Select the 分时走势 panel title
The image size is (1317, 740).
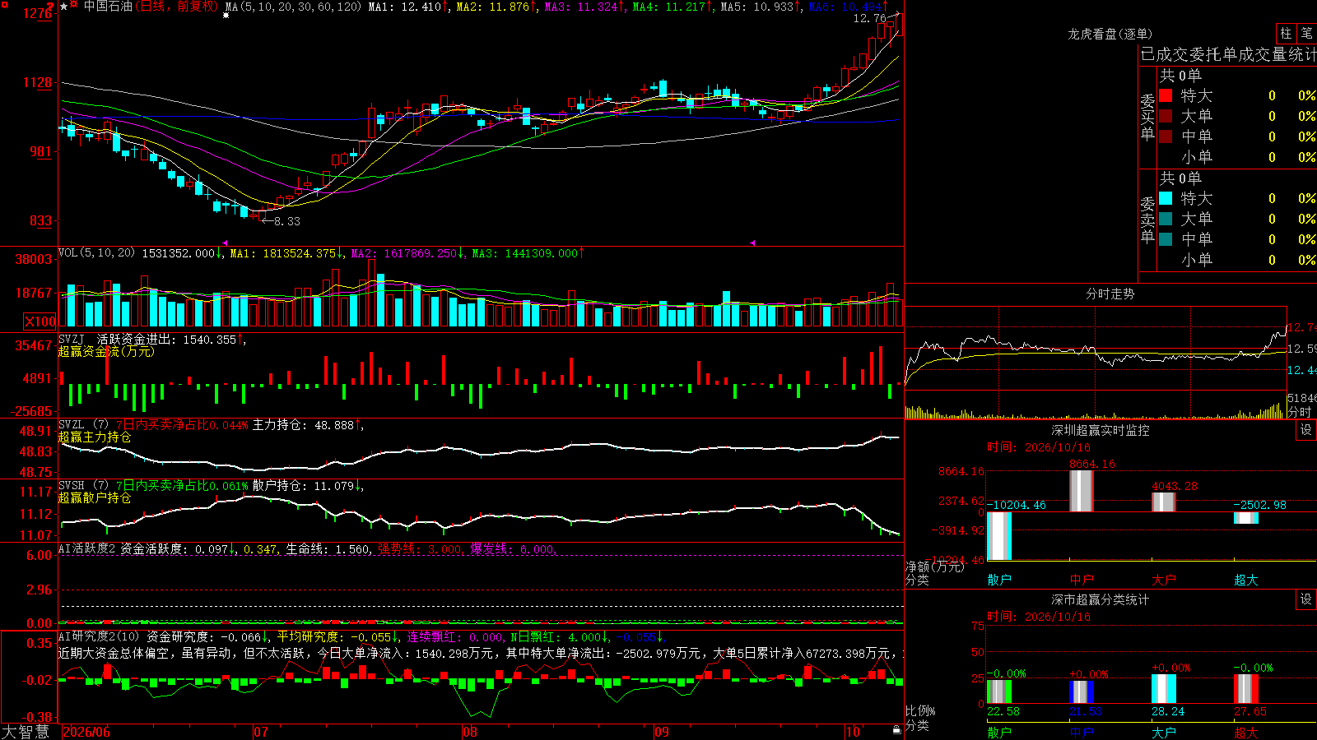[x=1110, y=294]
